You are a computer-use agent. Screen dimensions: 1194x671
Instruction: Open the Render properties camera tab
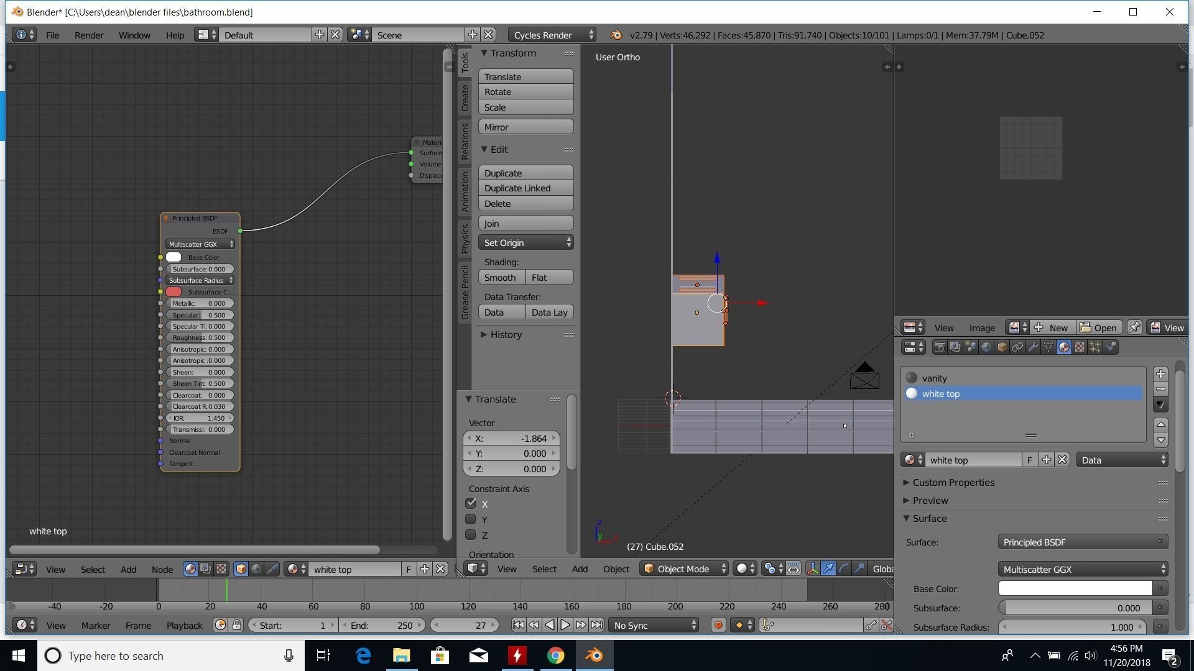point(939,347)
